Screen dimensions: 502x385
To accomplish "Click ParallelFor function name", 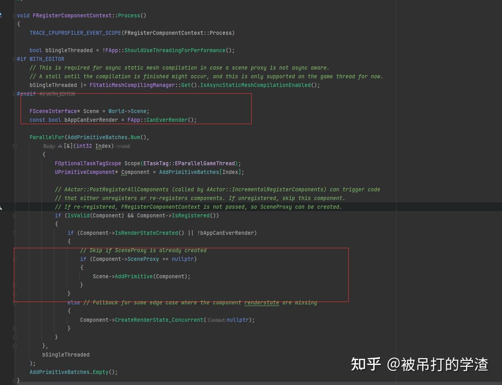I will click(x=47, y=137).
